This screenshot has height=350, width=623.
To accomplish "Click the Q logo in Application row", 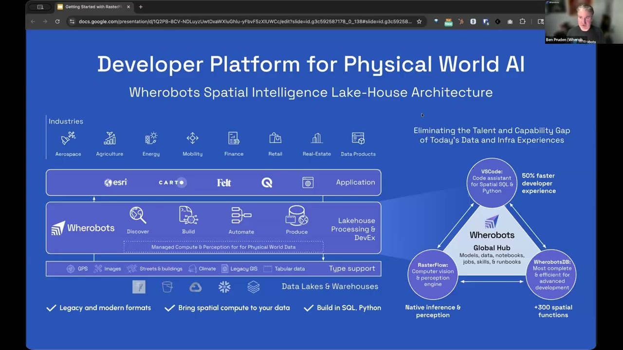I will [267, 182].
